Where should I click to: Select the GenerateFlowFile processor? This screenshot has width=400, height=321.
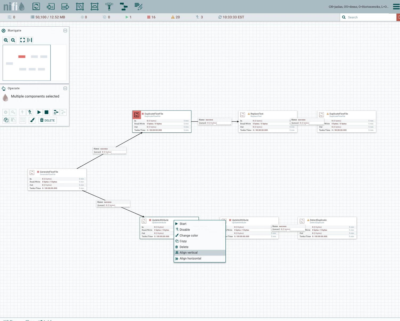pyautogui.click(x=57, y=180)
